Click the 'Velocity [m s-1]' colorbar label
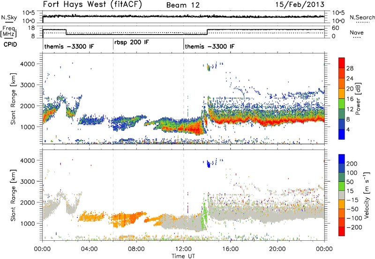Viewport: 375px width, 259px height. 367,195
